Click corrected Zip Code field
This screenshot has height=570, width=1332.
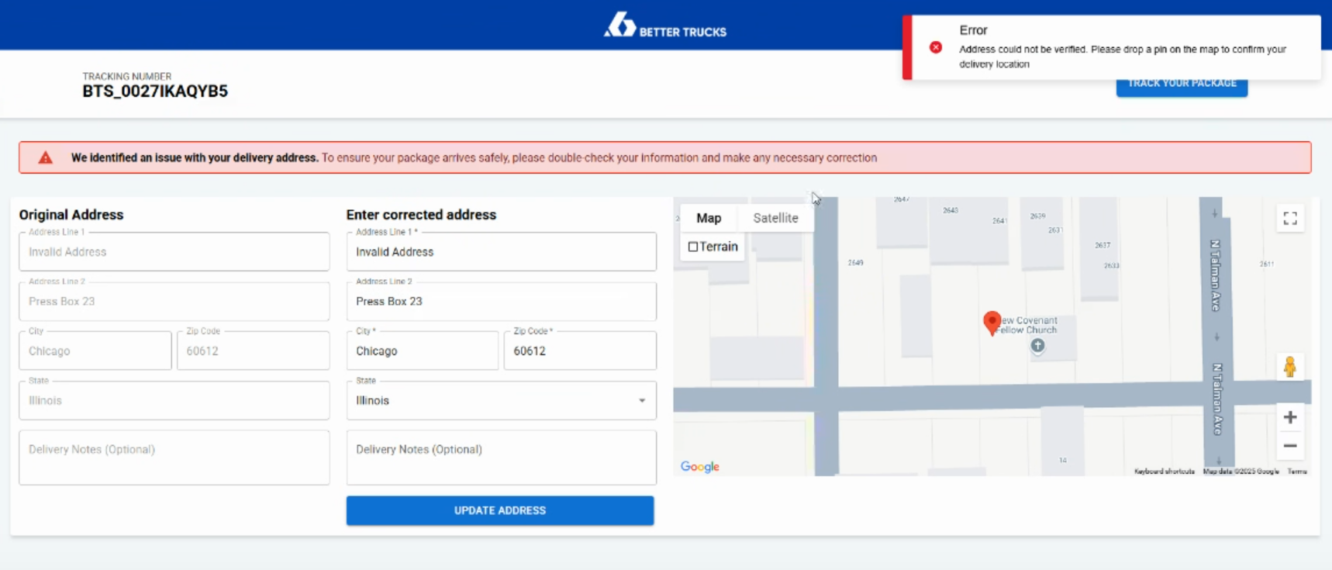coord(580,351)
